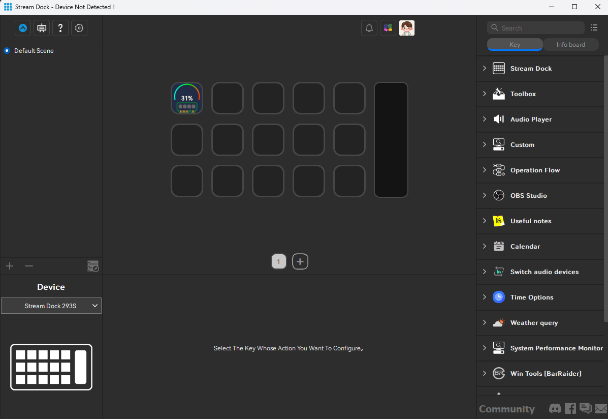
Task: Click the Discord community icon
Action: tap(555, 408)
